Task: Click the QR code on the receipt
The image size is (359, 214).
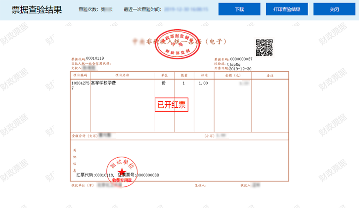Action: click(x=265, y=47)
